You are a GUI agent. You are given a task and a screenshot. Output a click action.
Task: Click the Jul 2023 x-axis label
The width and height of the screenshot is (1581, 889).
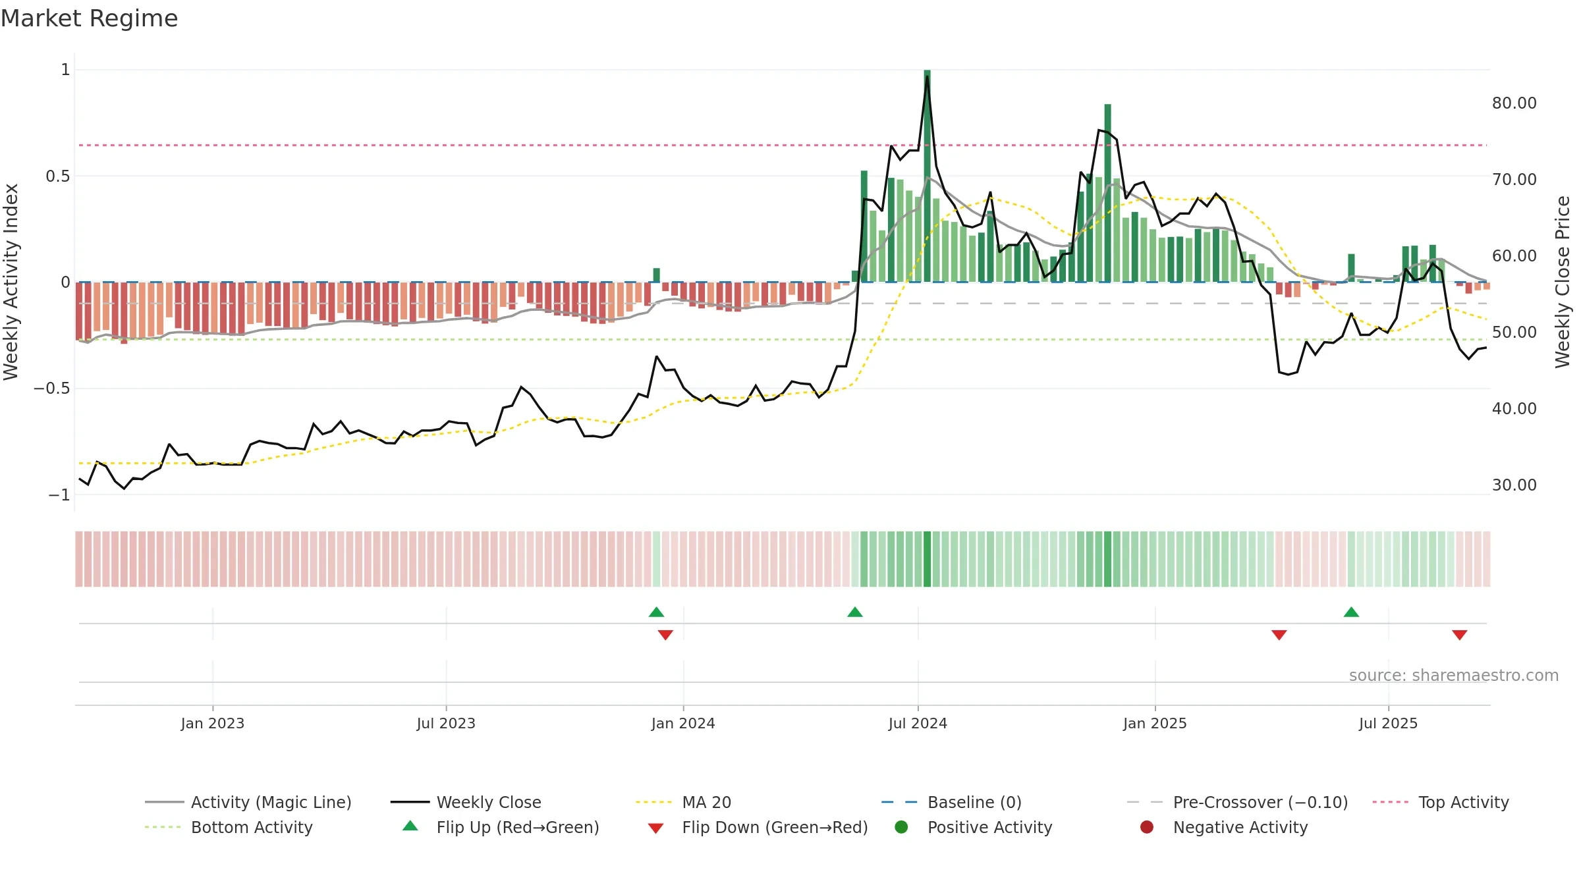coord(446,723)
